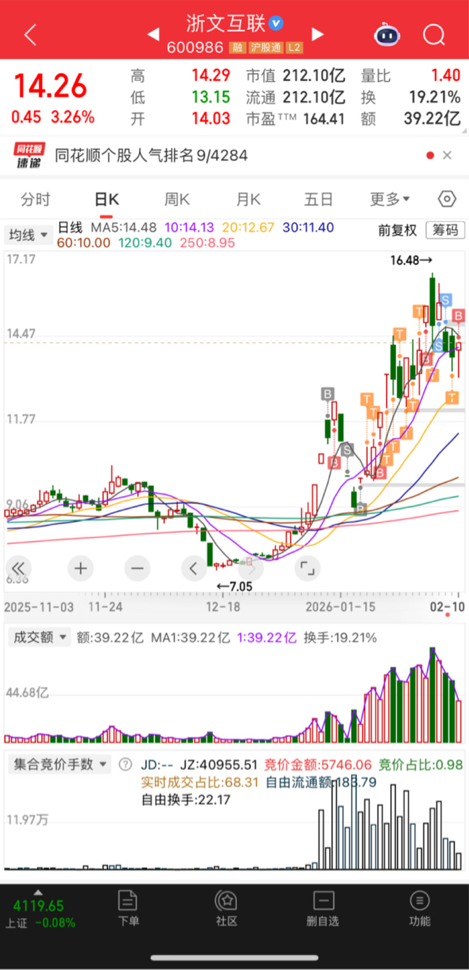The image size is (469, 970).
Task: Switch to 周K tab
Action: [177, 199]
